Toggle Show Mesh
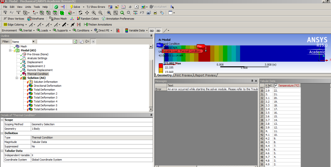The image size is (331, 167). pos(58,19)
